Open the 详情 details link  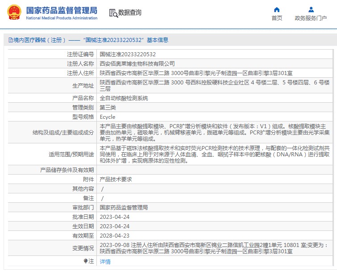[x=105, y=261]
